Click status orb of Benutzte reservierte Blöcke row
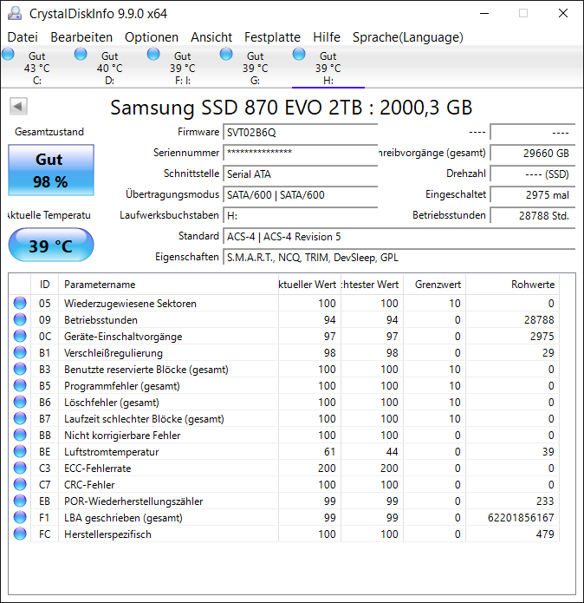This screenshot has height=603, width=584. [x=20, y=370]
